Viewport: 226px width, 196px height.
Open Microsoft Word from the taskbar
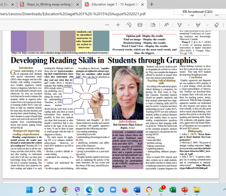coord(137,190)
